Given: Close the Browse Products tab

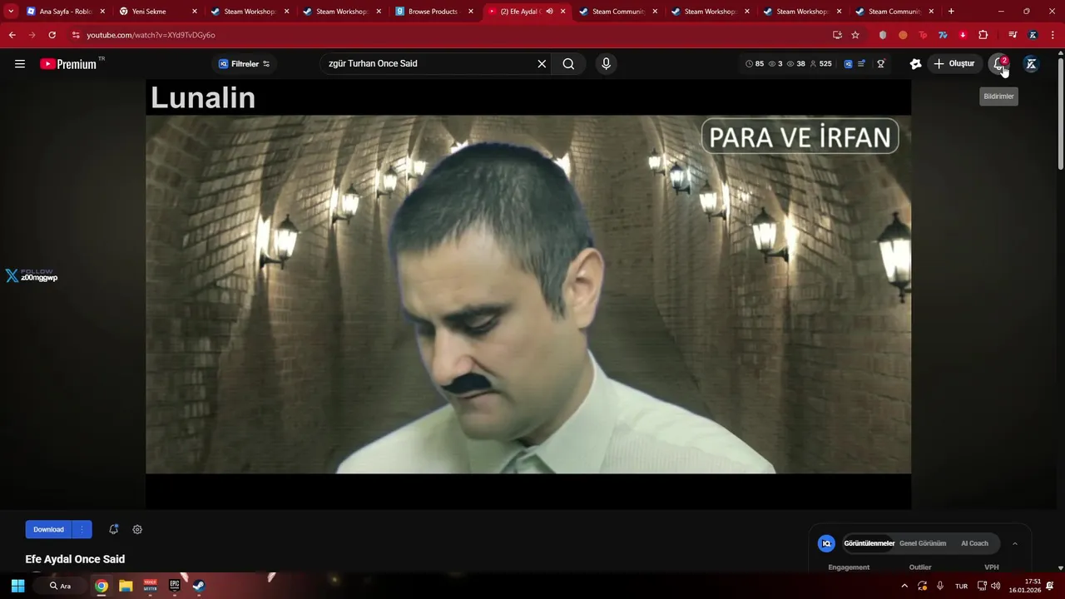Looking at the screenshot, I should [470, 12].
